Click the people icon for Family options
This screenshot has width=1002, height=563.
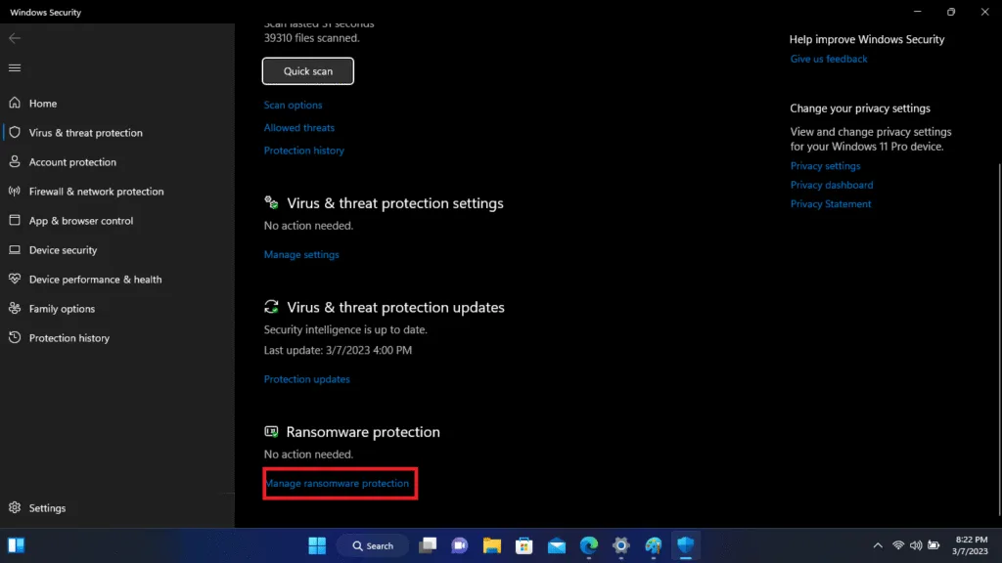pos(15,308)
